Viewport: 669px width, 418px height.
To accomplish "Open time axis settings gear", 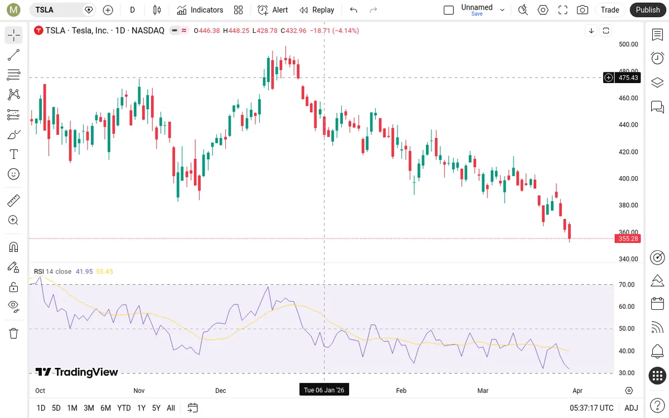I will [x=629, y=390].
